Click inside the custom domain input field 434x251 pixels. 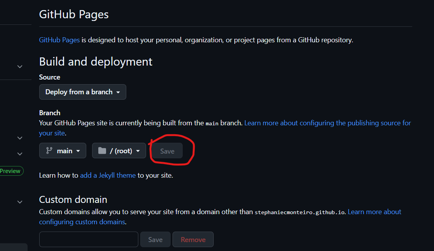click(x=88, y=239)
